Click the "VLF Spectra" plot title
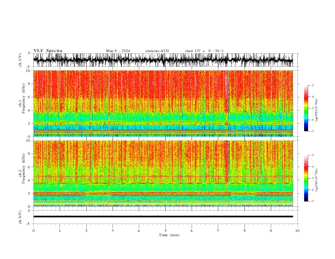 [48, 51]
